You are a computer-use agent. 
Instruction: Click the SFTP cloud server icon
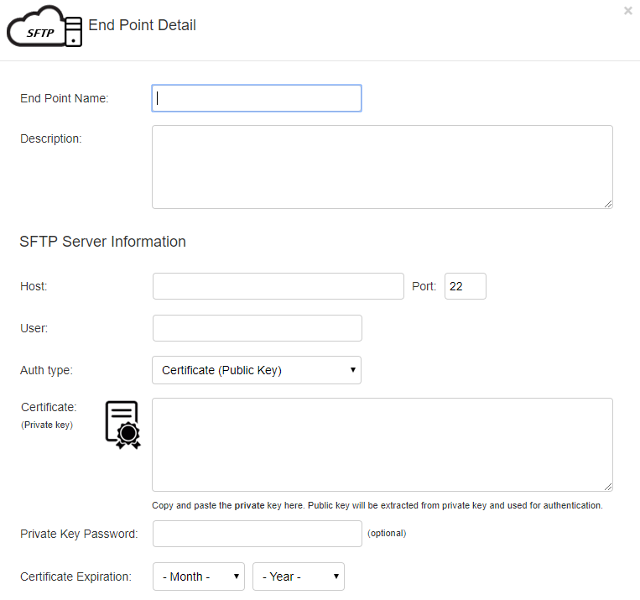(44, 26)
